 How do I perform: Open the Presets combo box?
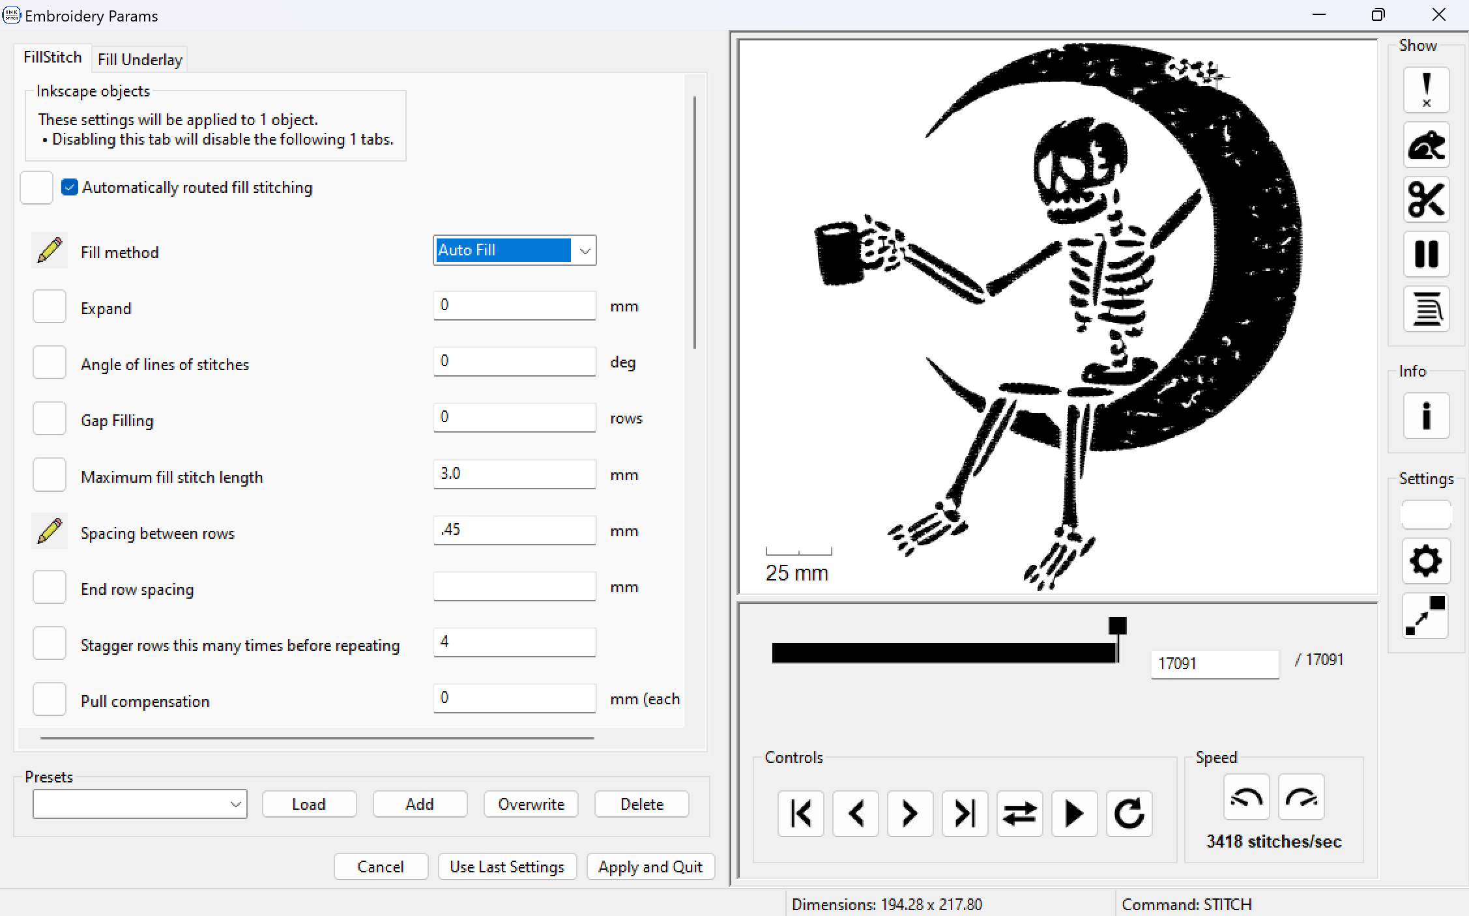pyautogui.click(x=140, y=804)
